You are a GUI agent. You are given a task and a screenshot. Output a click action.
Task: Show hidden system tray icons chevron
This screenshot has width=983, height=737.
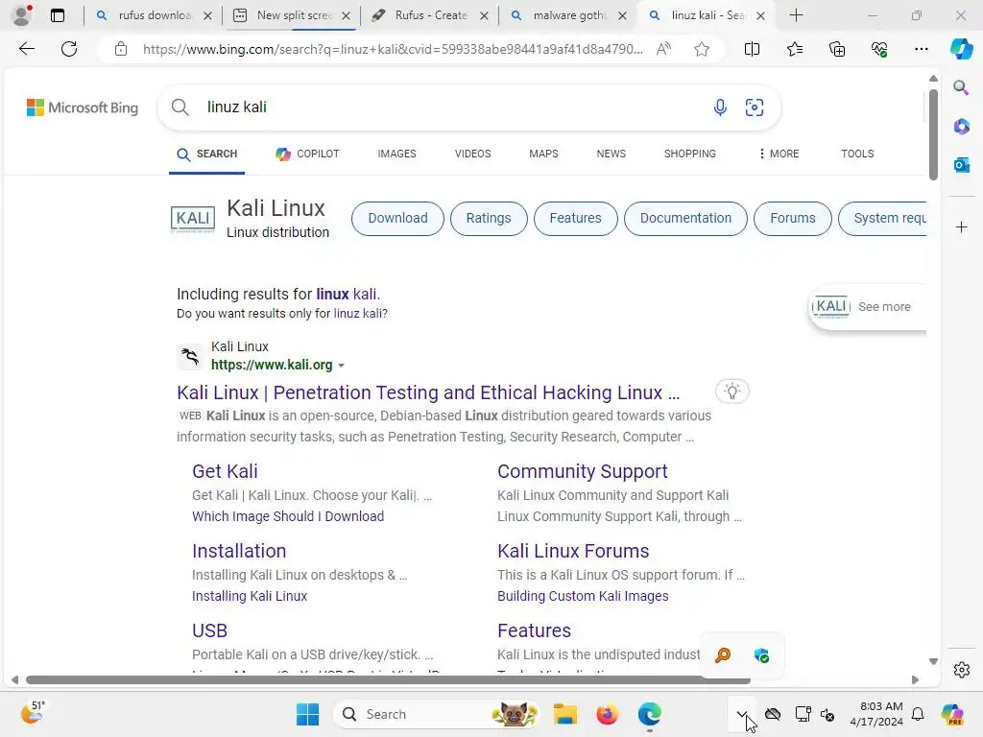point(742,714)
